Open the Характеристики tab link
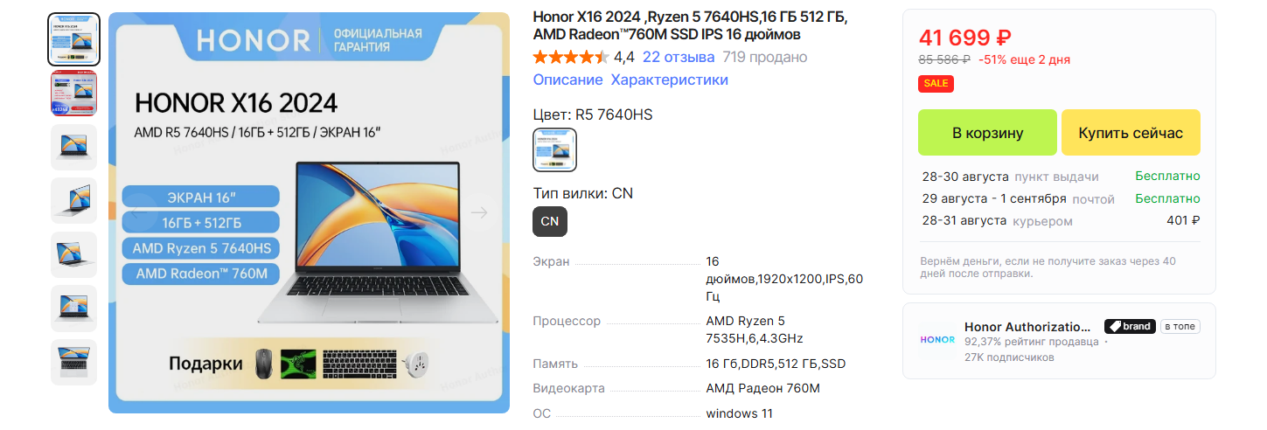The image size is (1267, 430). tap(669, 80)
